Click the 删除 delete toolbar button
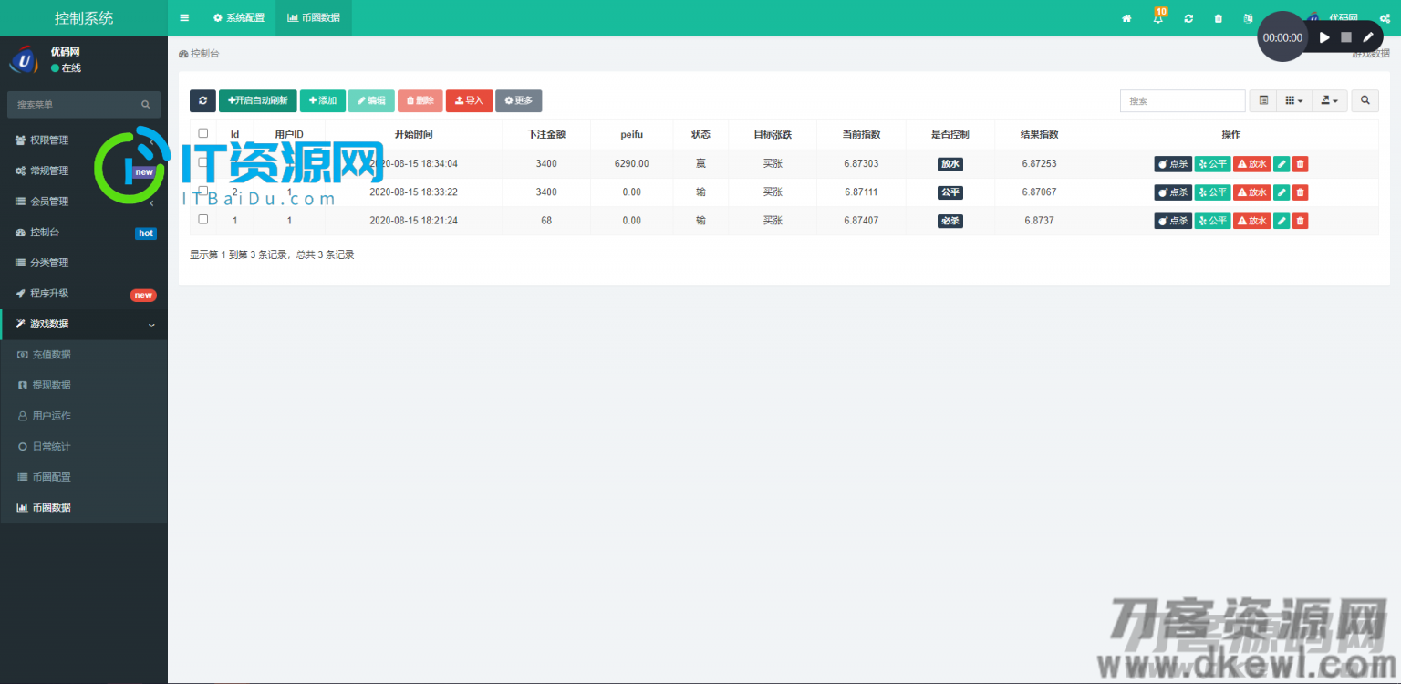This screenshot has width=1401, height=684. pos(420,100)
